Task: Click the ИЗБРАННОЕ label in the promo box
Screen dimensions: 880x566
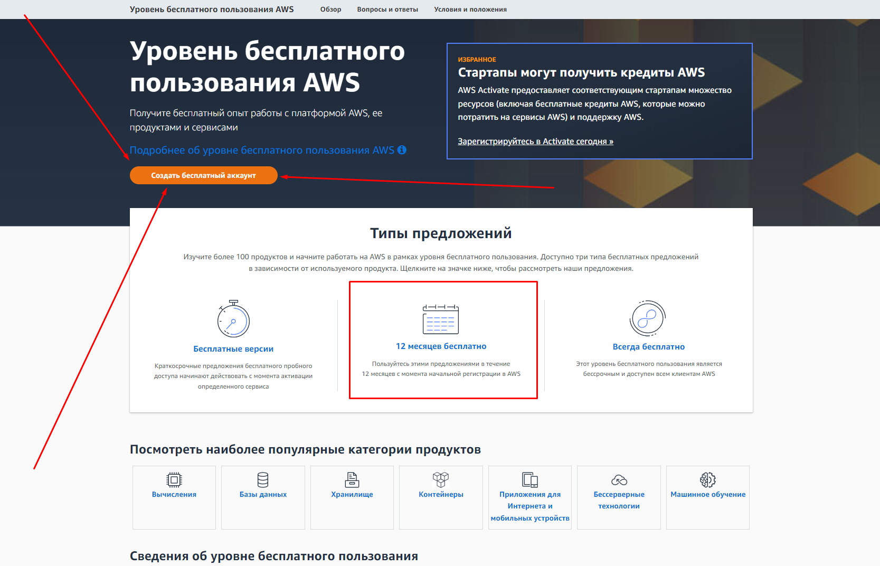Action: pos(477,60)
